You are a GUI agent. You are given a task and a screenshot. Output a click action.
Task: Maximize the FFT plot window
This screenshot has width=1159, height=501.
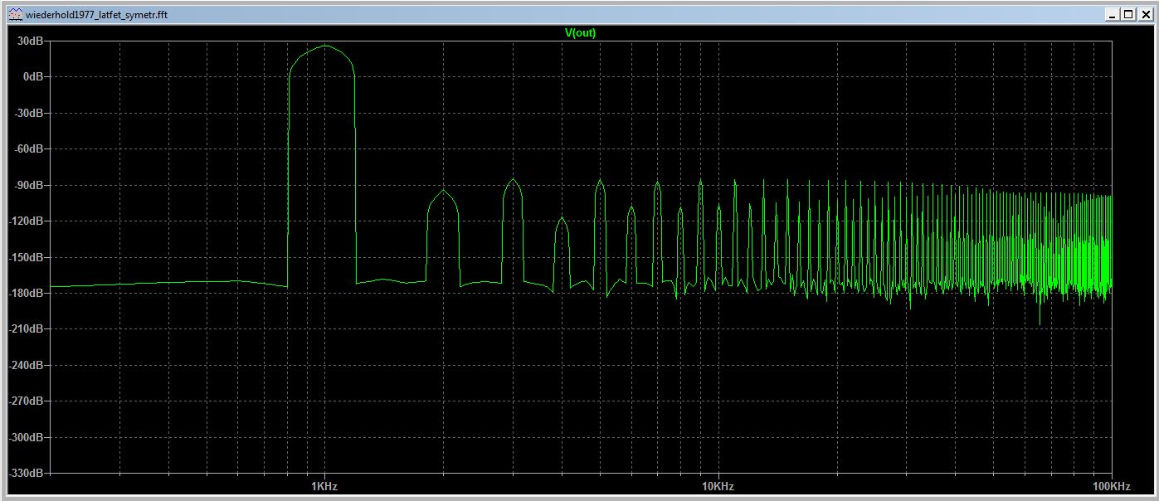coord(1127,14)
